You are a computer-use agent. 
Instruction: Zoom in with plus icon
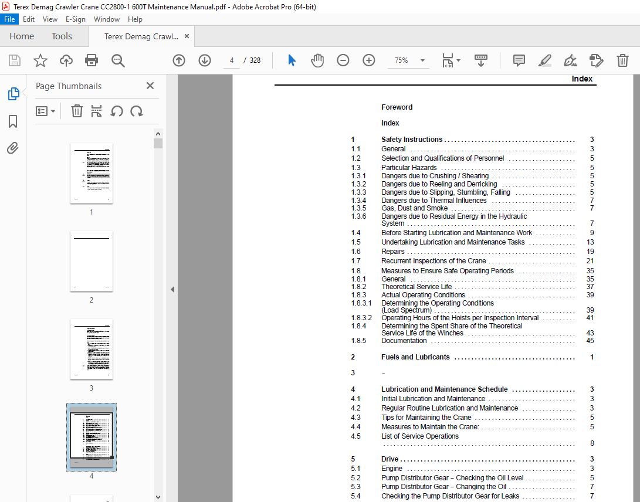368,60
